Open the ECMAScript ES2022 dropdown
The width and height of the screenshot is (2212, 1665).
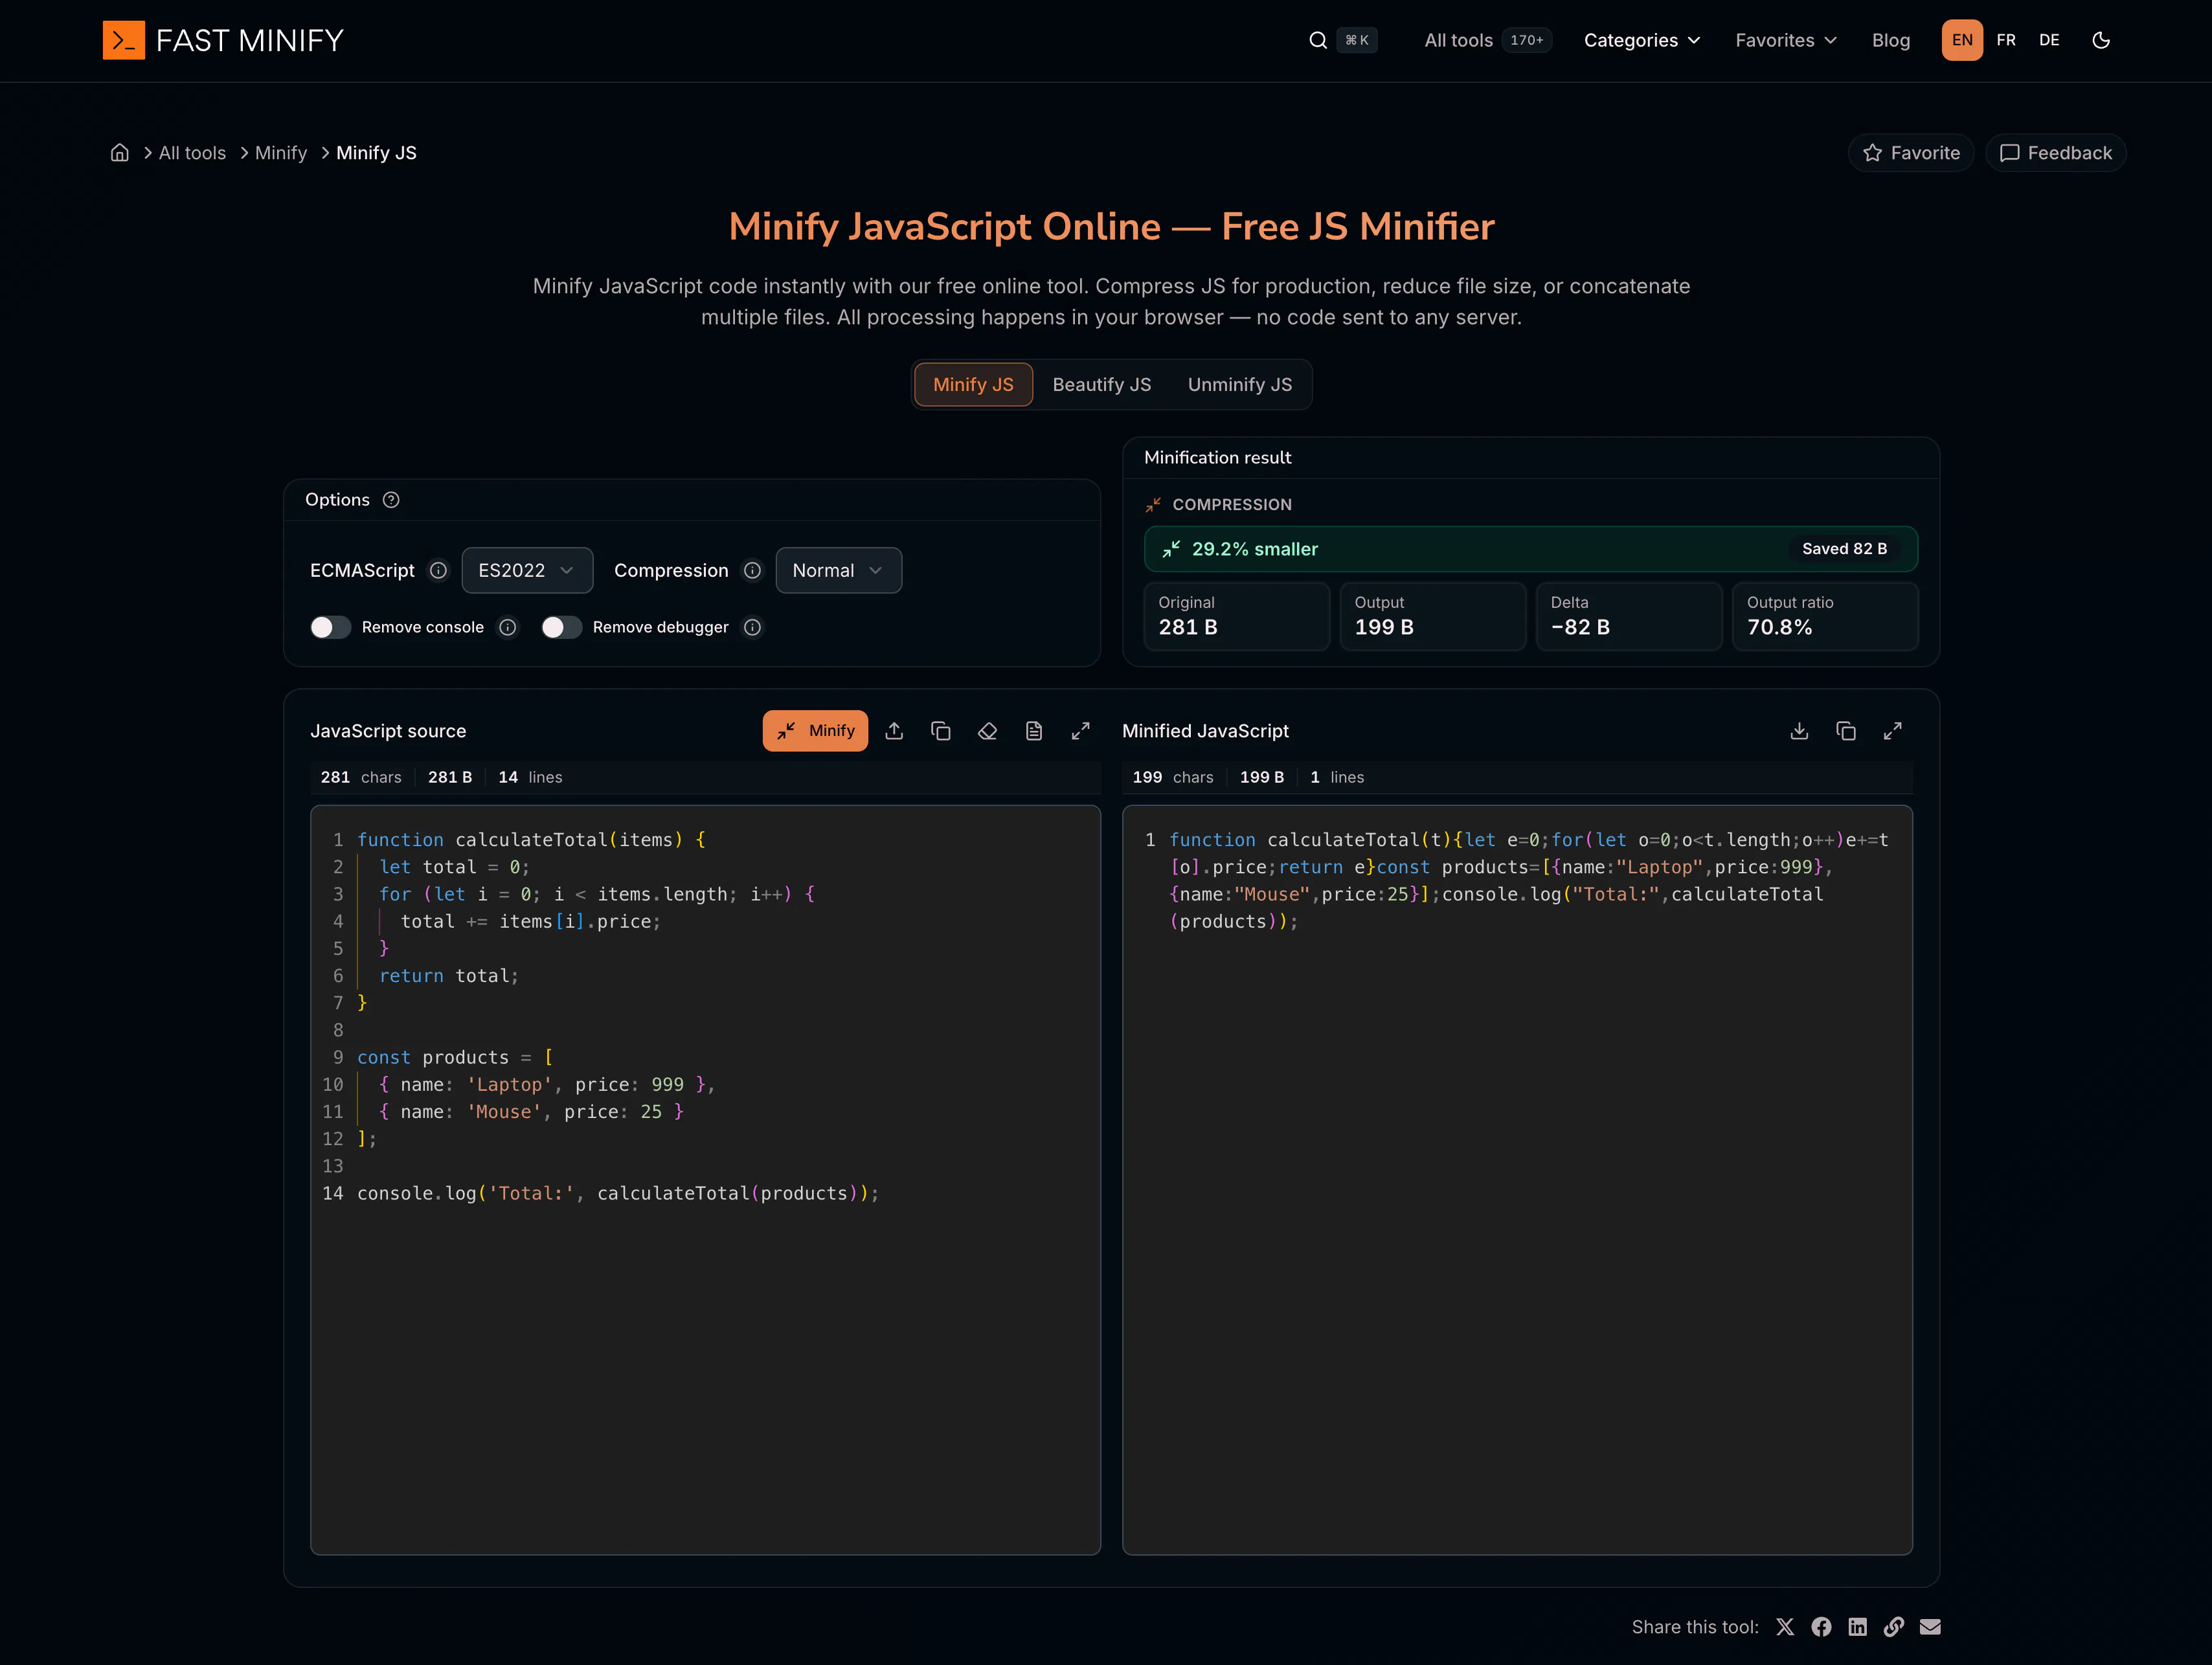coord(527,570)
